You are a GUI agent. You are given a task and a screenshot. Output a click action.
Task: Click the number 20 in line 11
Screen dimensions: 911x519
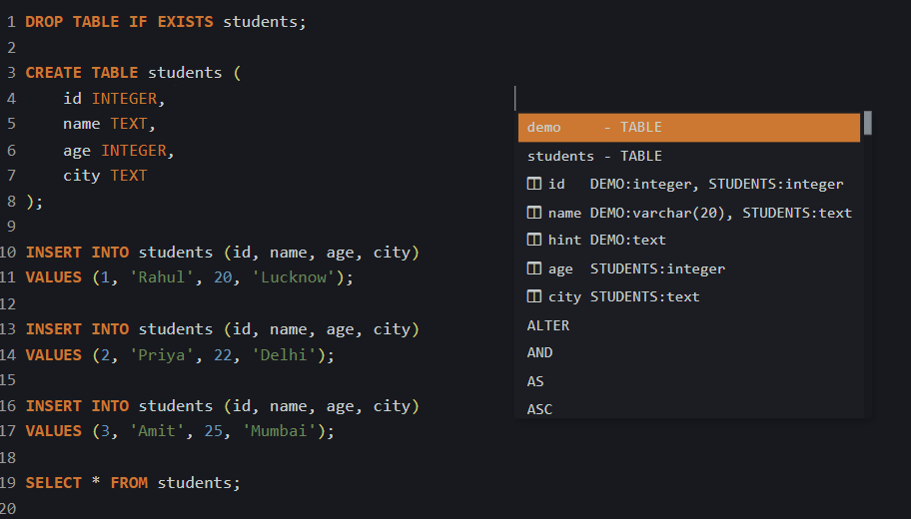(x=223, y=277)
